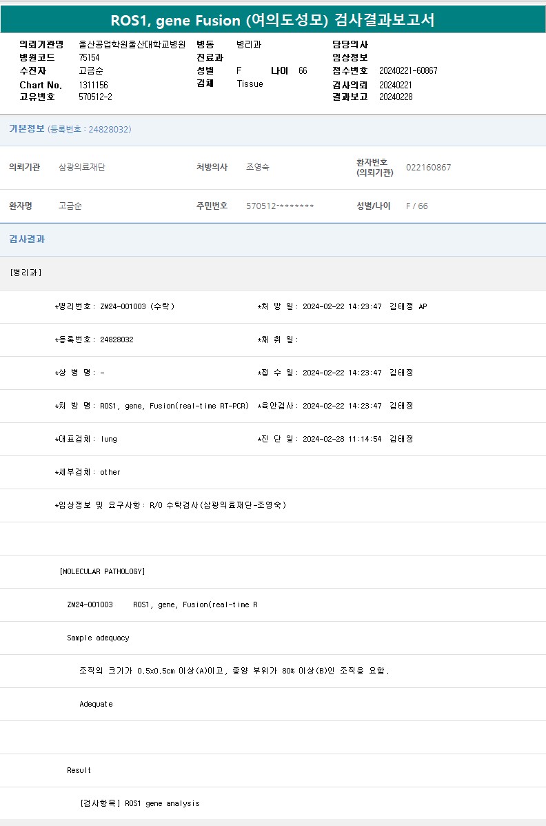Select the 의뢰기관 value 삼광의료재단
Viewport: 546px width, 826px height.
click(82, 168)
